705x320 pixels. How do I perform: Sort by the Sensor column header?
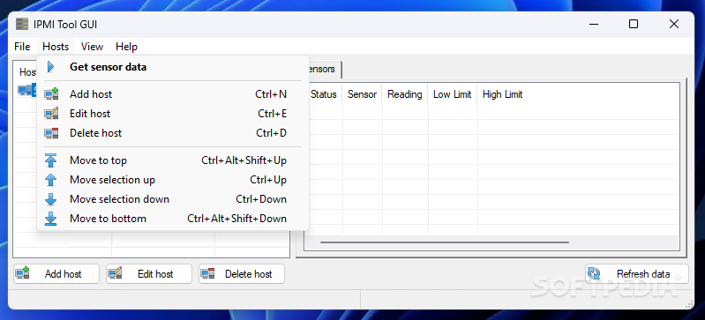(x=362, y=94)
